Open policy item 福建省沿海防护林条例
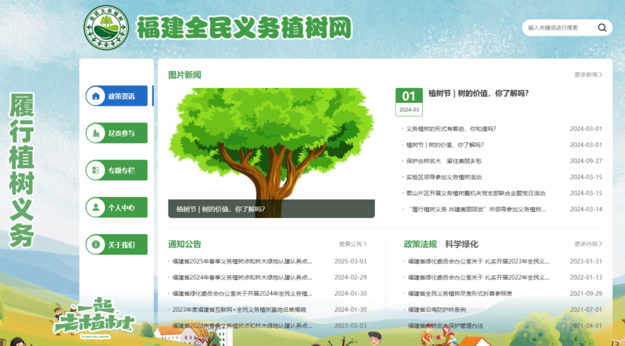 (437, 310)
